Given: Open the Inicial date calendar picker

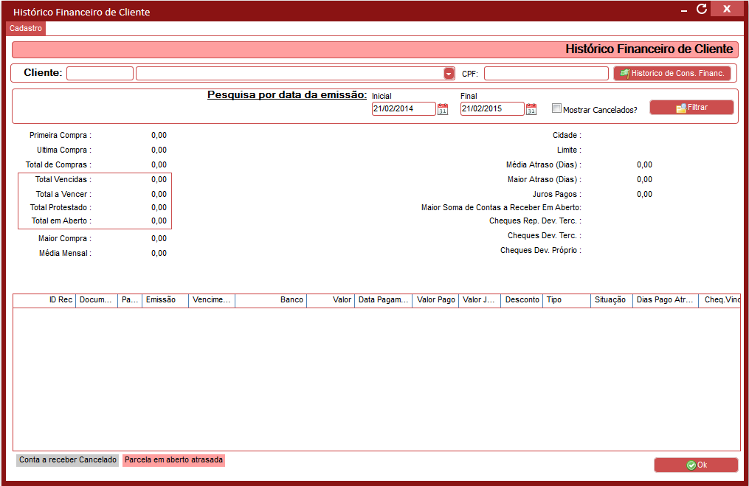Looking at the screenshot, I should coord(443,109).
